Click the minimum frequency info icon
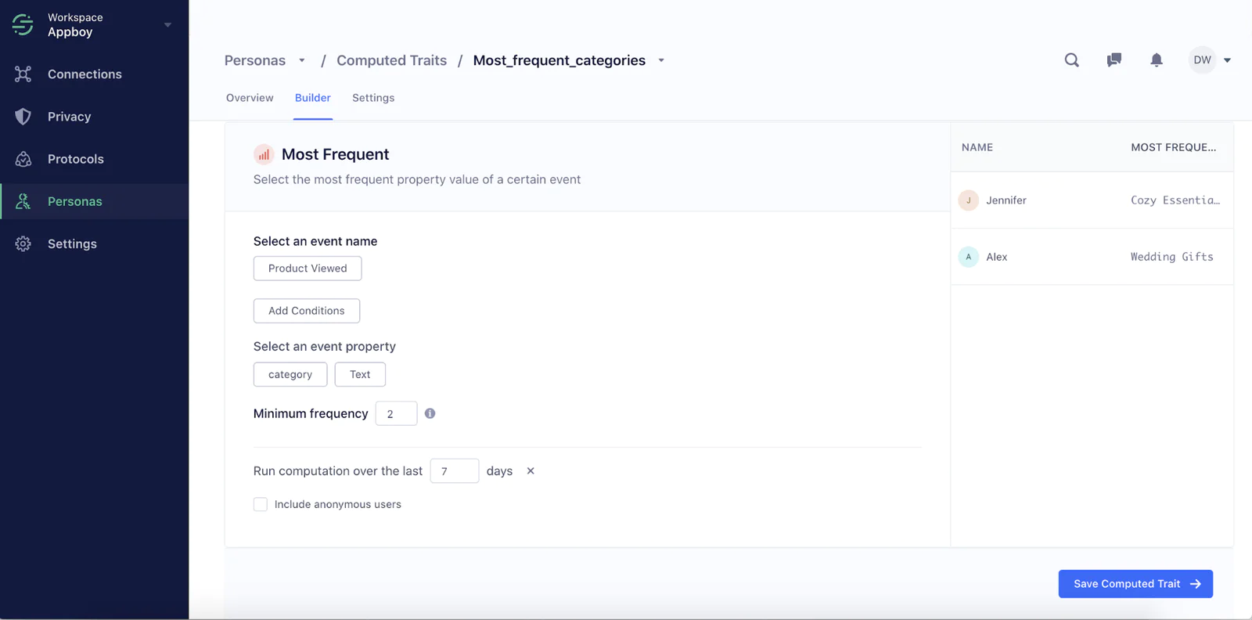This screenshot has width=1252, height=620. (430, 413)
